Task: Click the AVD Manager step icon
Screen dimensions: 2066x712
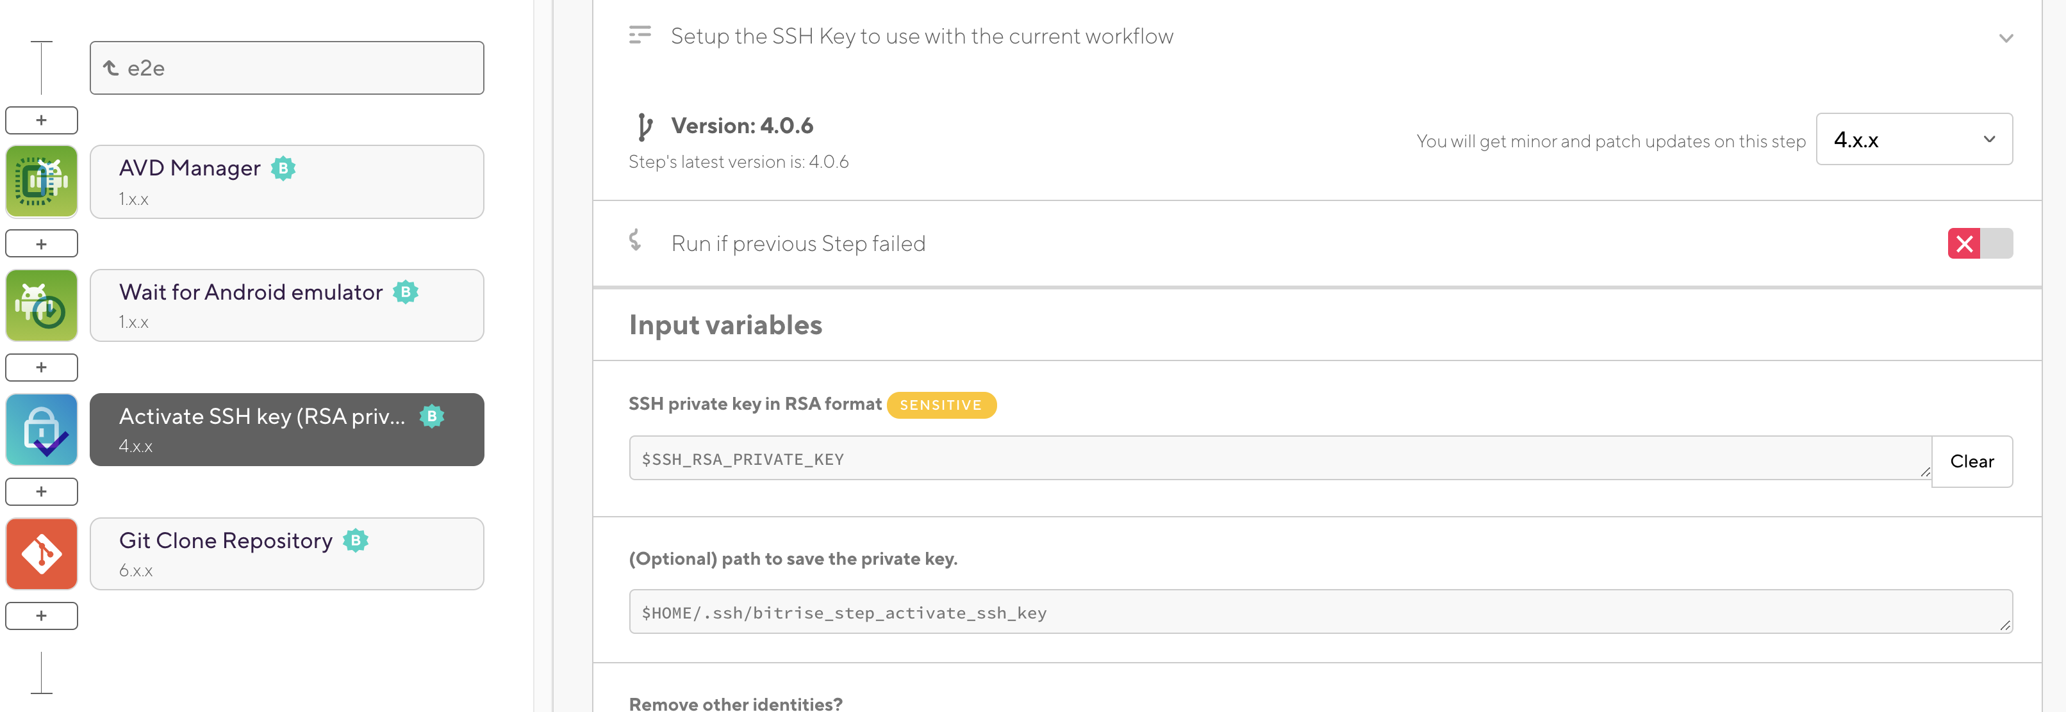Action: coord(42,181)
